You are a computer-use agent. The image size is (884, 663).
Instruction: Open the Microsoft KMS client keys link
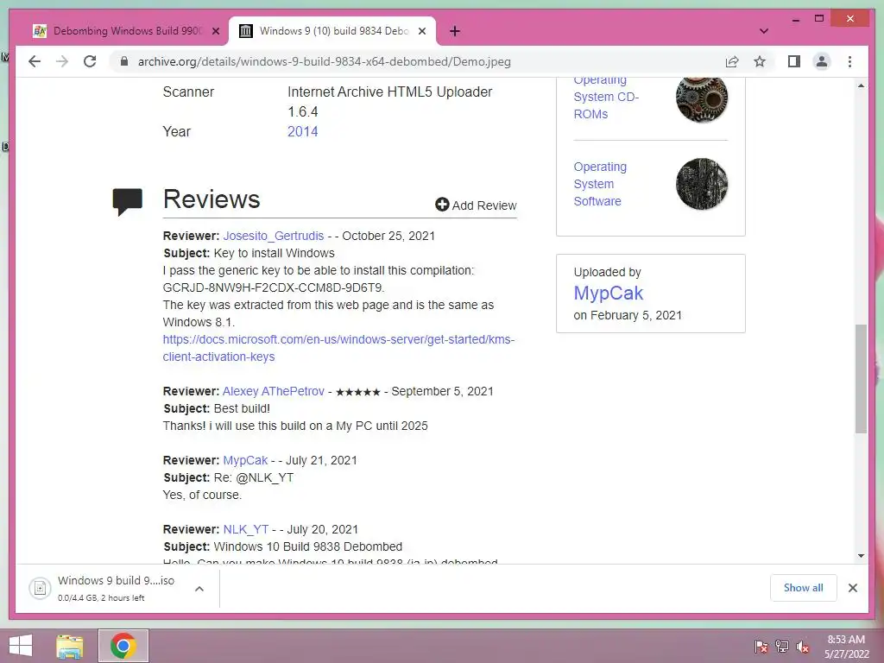[338, 348]
